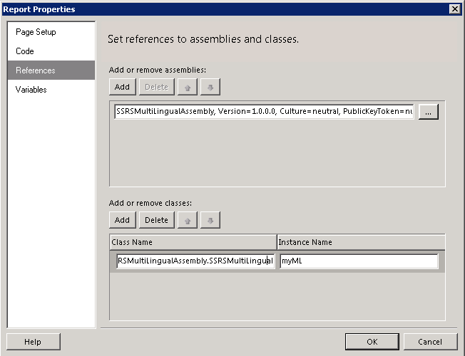Switch to the Code page

point(25,51)
